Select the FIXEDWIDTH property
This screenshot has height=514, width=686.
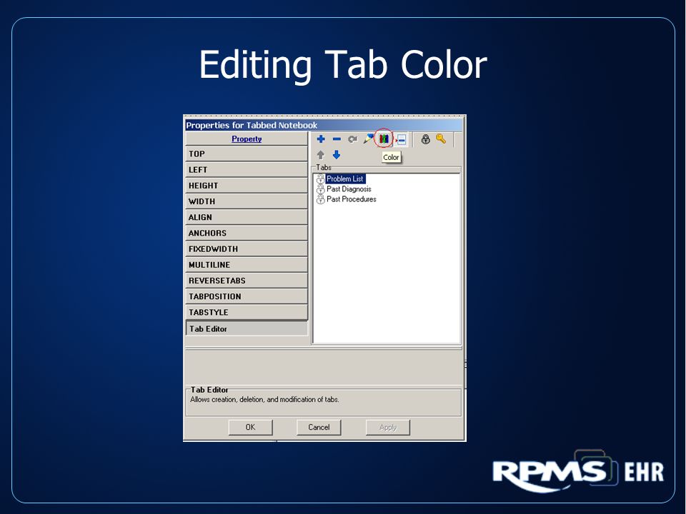(x=247, y=248)
